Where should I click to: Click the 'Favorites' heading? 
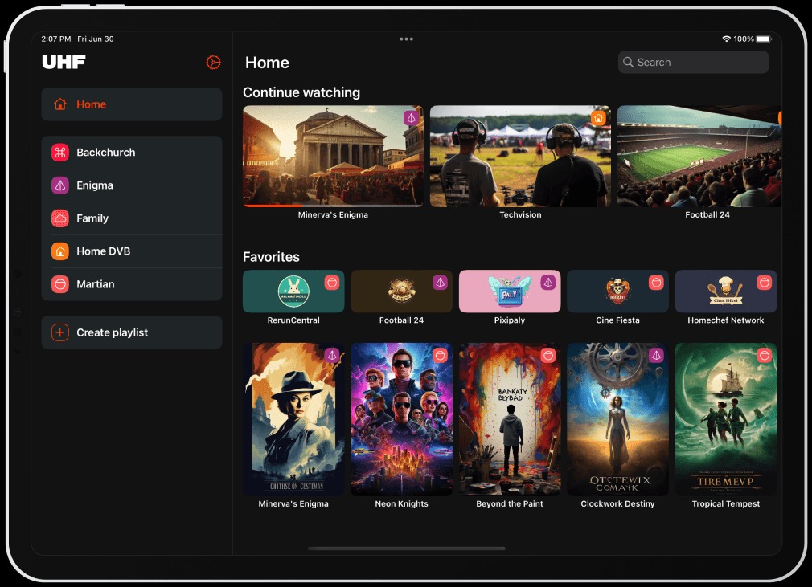pos(272,257)
